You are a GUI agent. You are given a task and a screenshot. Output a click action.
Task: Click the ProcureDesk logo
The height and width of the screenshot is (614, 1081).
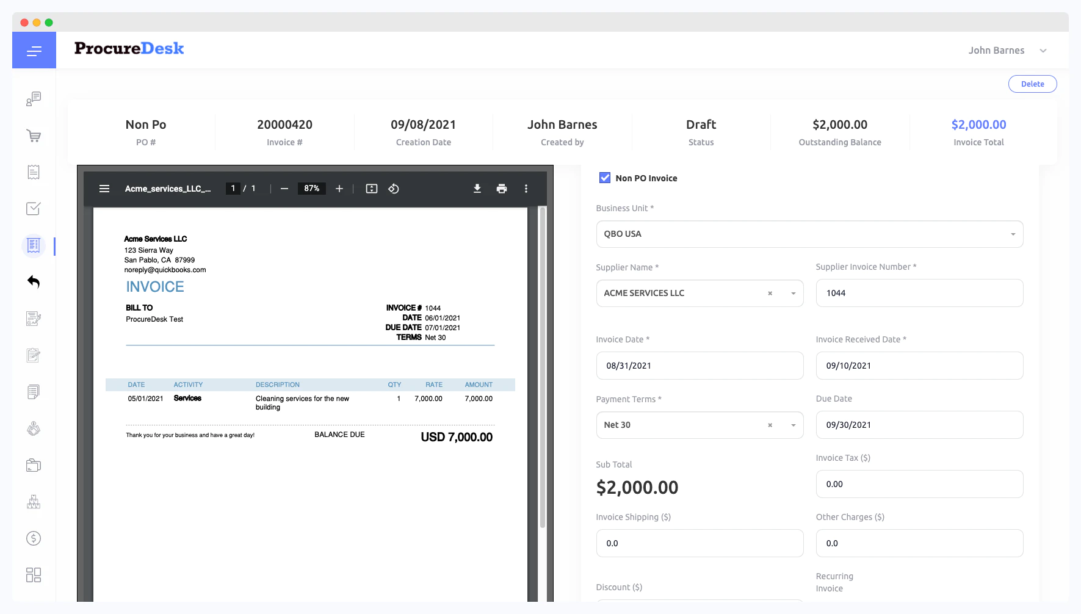[x=129, y=49]
